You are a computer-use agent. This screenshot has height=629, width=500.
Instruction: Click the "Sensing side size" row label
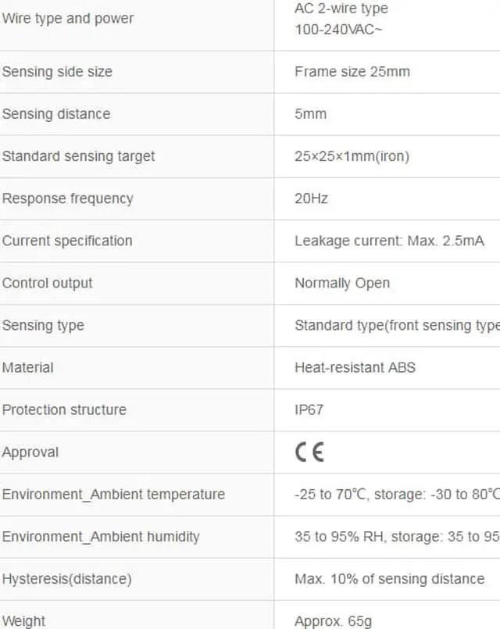[x=57, y=72]
